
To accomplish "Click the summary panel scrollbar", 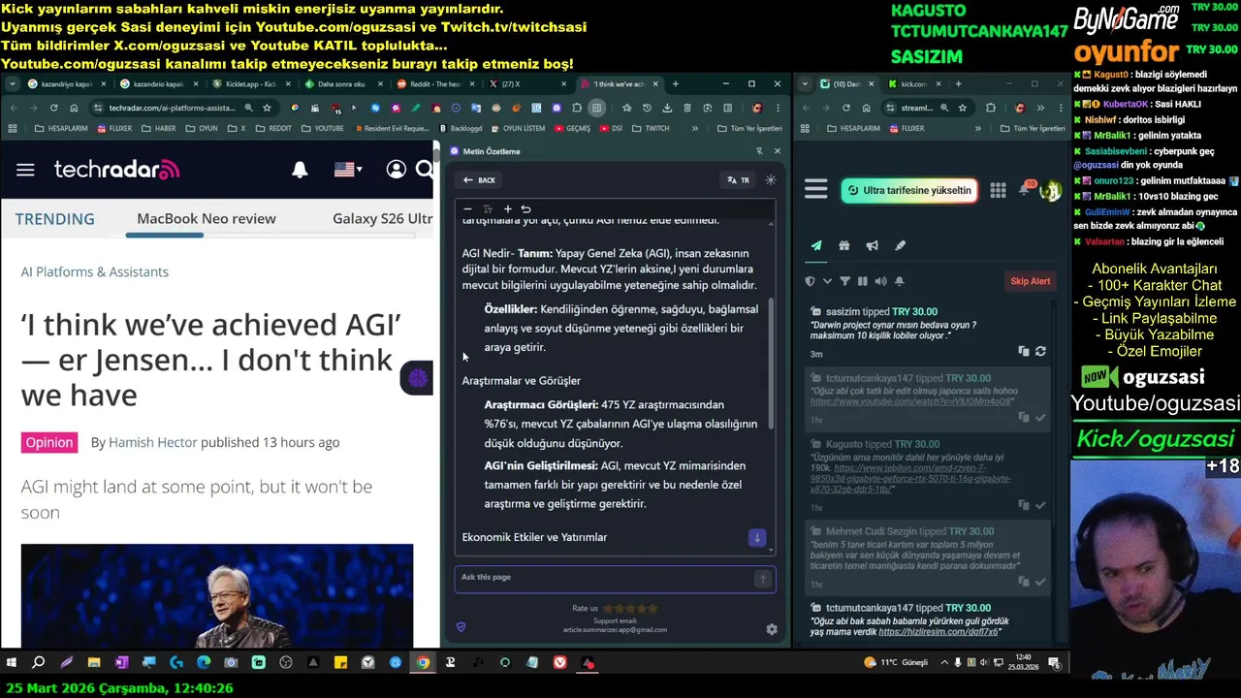I will pyautogui.click(x=772, y=364).
